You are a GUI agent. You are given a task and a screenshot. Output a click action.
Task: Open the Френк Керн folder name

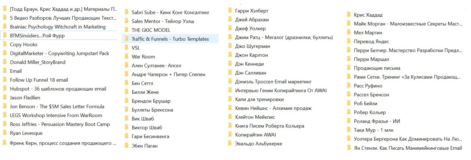[x=63, y=143]
